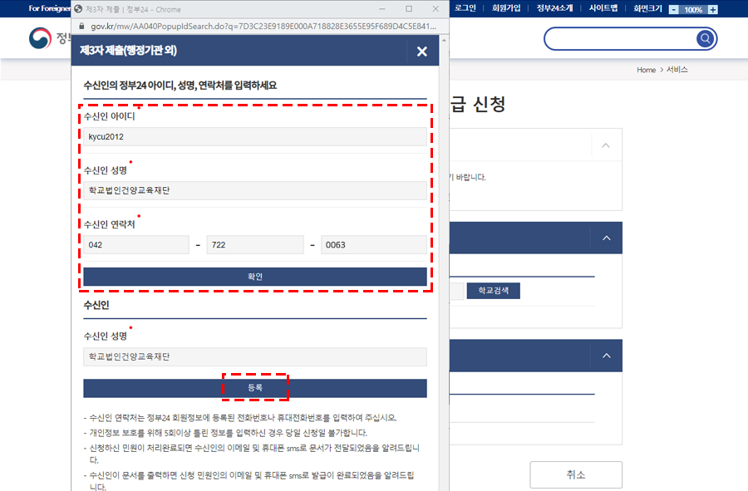The height and width of the screenshot is (491, 748).
Task: Maximize the Chrome popup window
Action: click(x=408, y=9)
